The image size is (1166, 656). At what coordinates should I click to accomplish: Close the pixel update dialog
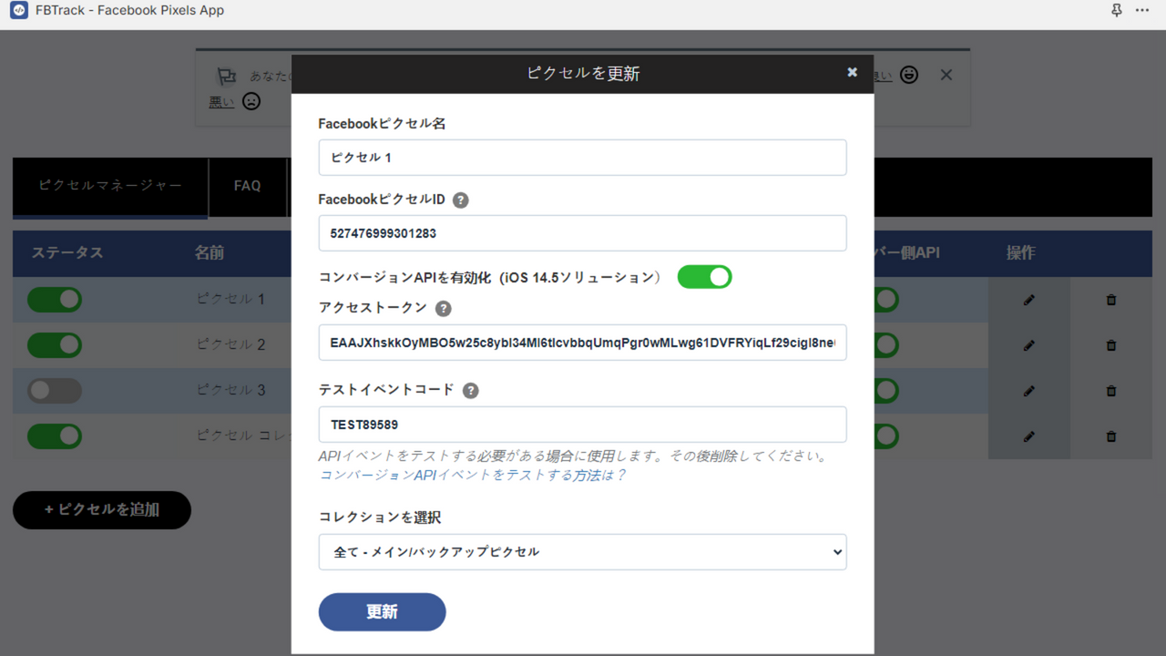coord(852,73)
